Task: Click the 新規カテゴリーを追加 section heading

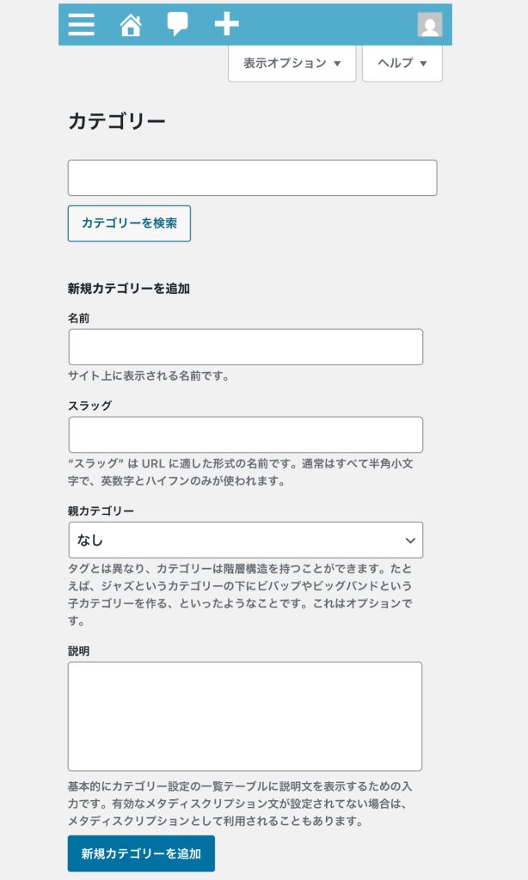Action: pos(128,289)
